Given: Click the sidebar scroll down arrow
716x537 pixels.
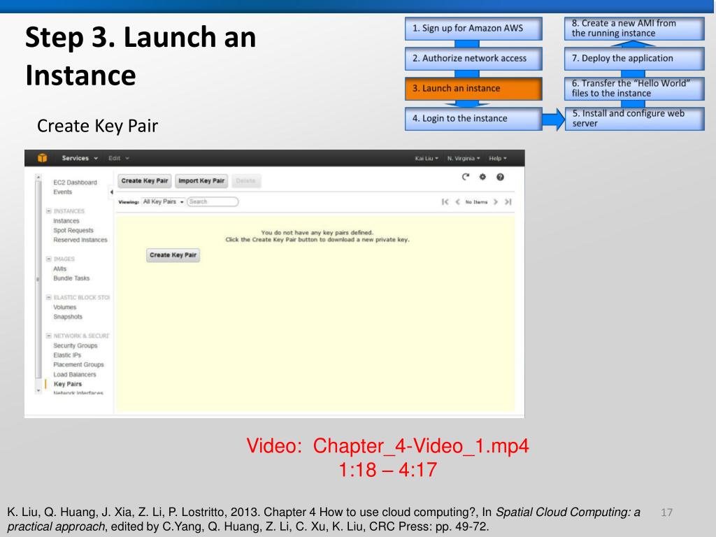Looking at the screenshot, I should pyautogui.click(x=38, y=390).
